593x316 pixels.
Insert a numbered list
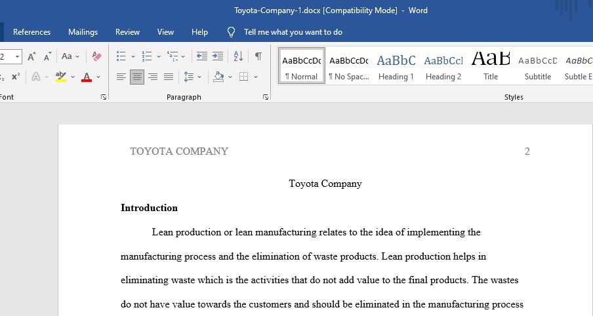(147, 56)
